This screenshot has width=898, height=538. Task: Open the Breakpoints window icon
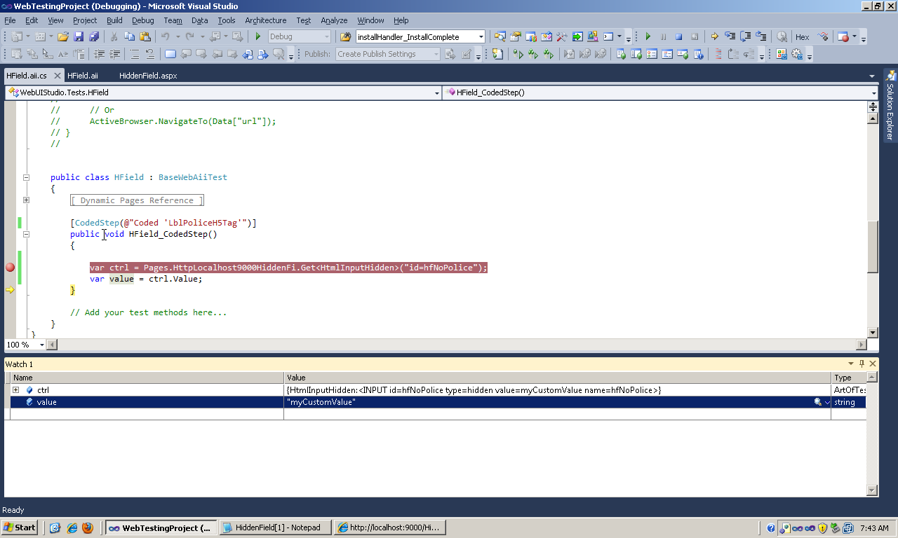[844, 37]
